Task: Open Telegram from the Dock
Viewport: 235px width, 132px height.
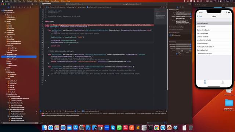Action: tap(163, 128)
